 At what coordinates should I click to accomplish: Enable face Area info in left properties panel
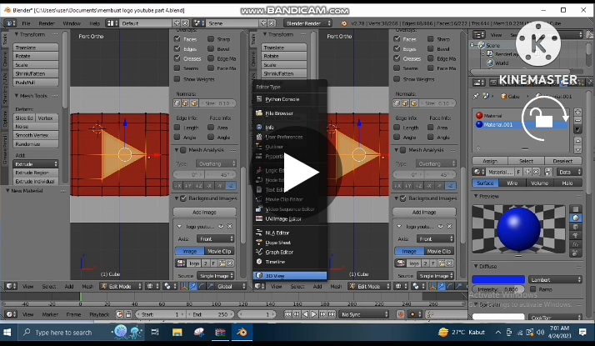(211, 128)
